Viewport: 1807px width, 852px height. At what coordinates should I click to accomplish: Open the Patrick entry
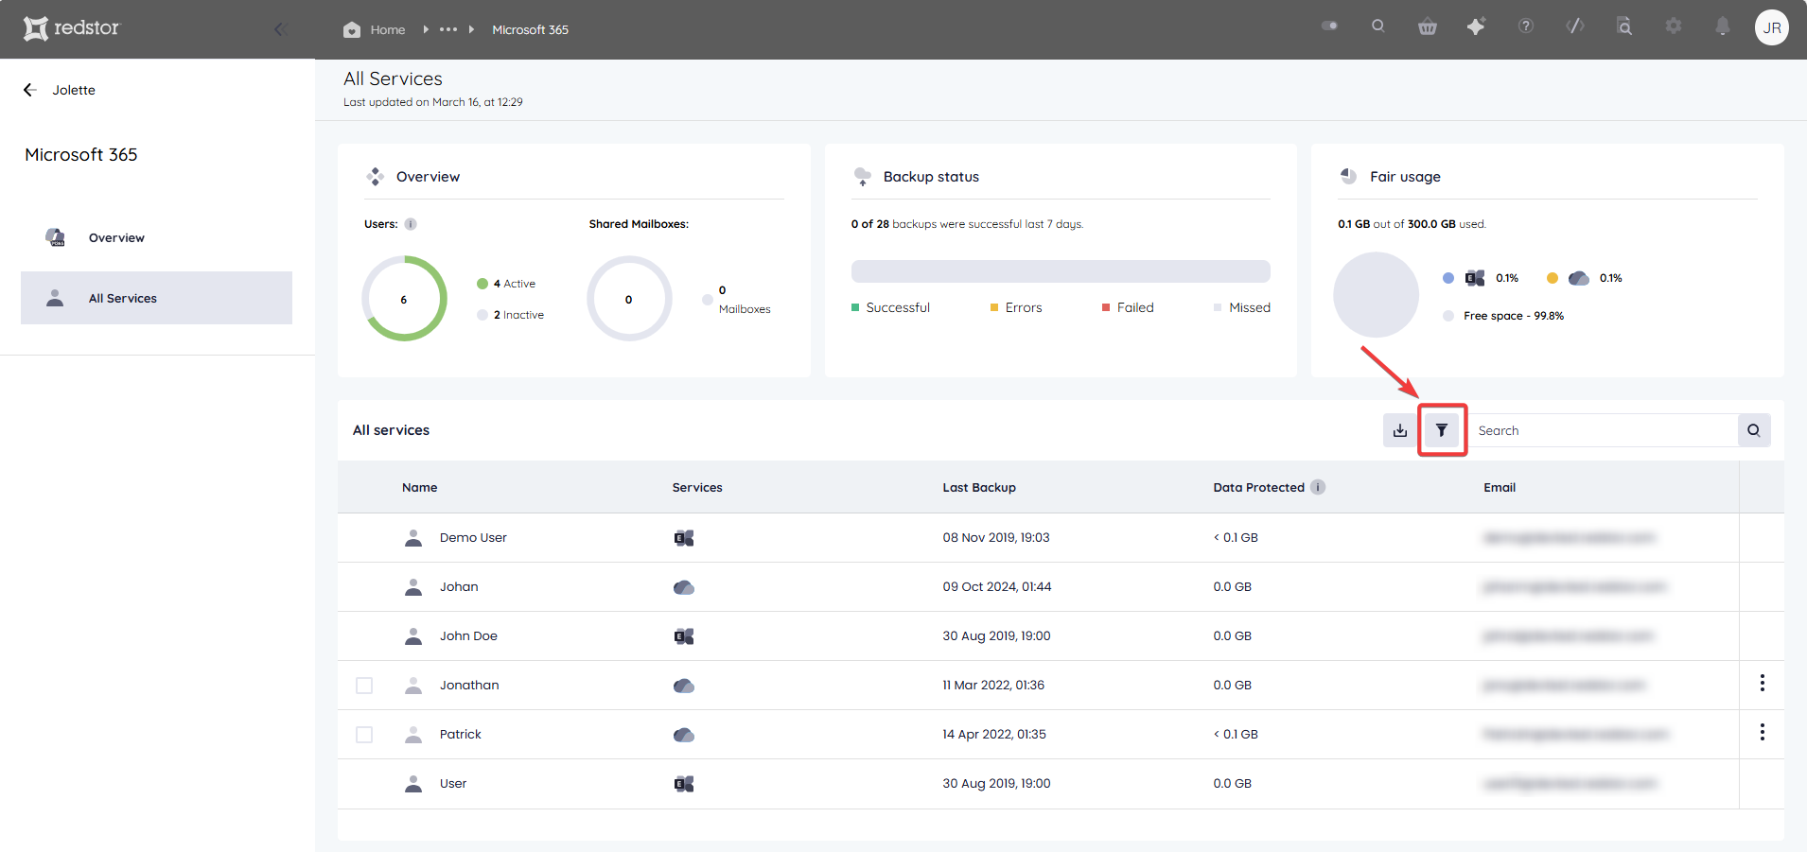461,734
